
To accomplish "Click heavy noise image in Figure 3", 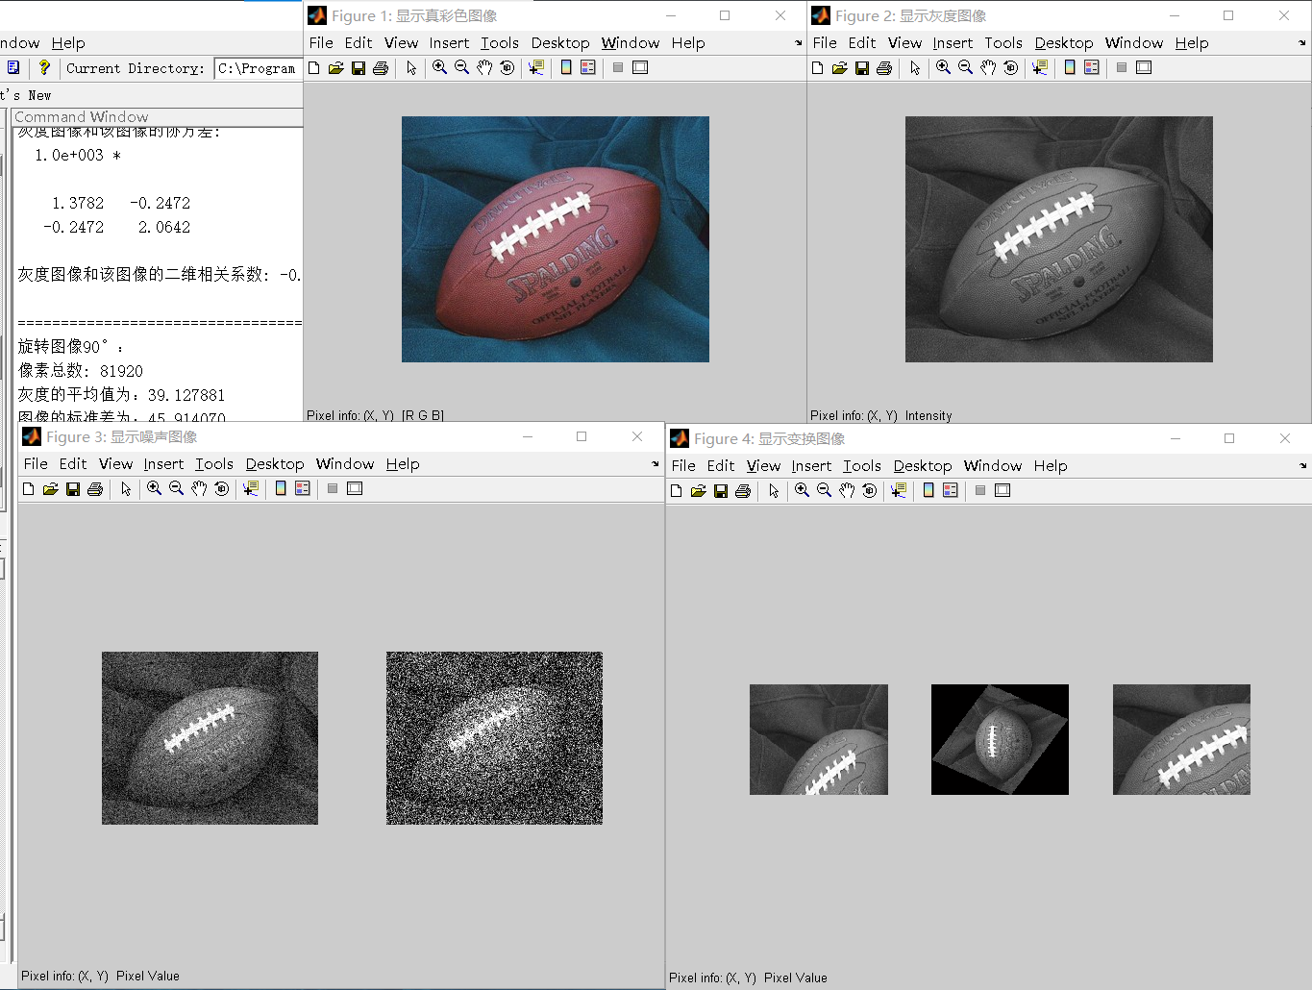I will point(494,738).
